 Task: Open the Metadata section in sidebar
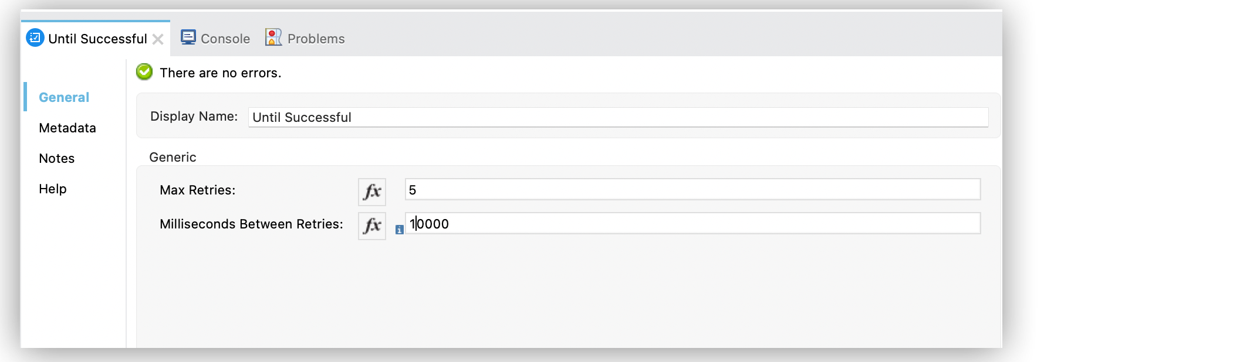tap(67, 128)
